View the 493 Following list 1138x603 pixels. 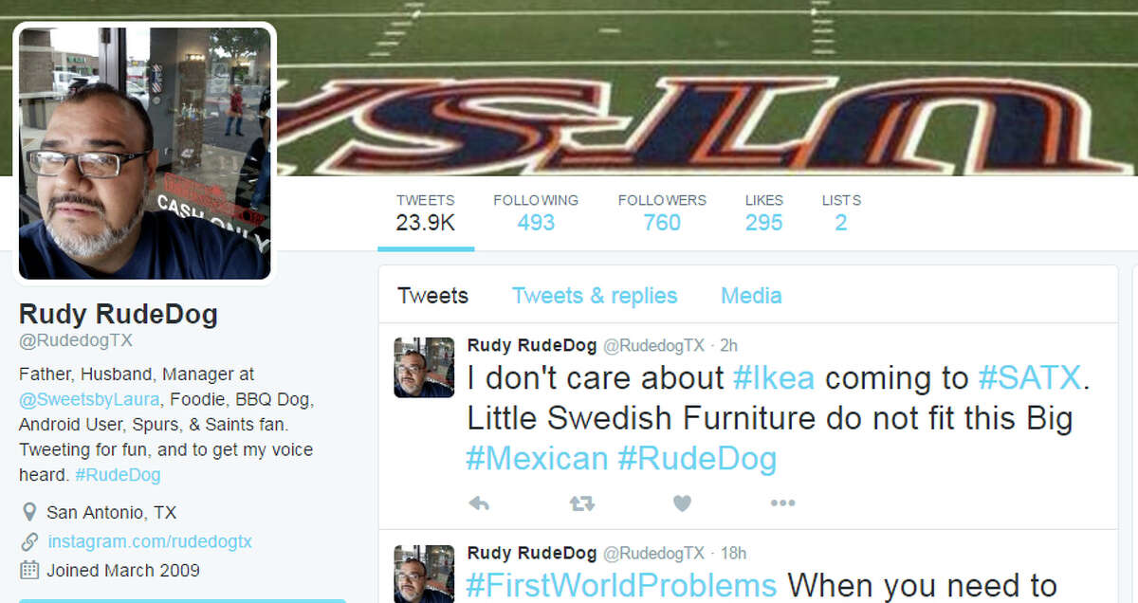tap(536, 212)
